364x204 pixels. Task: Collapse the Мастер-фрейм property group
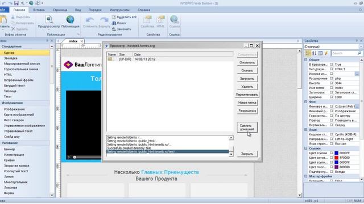tap(306, 176)
